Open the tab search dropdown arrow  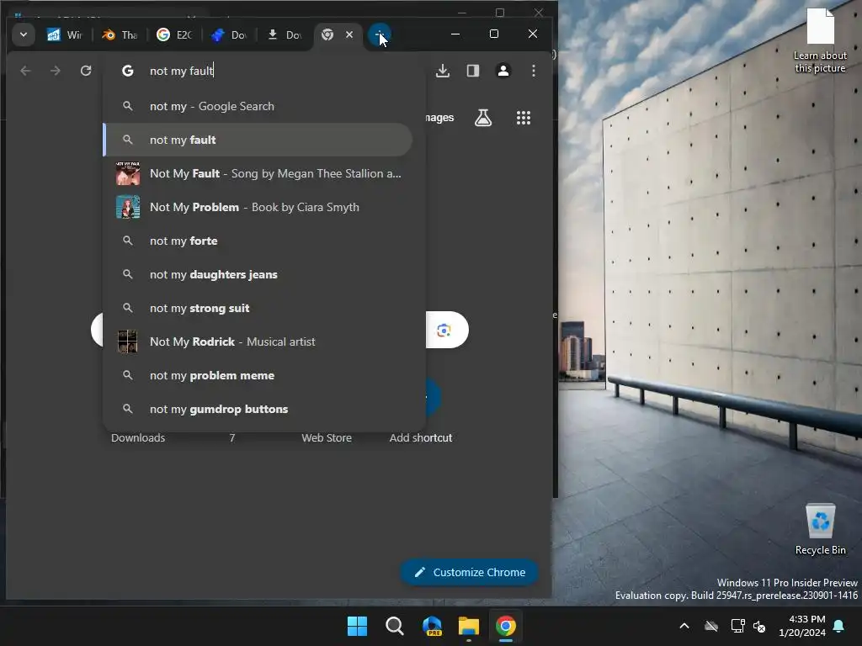coord(23,34)
